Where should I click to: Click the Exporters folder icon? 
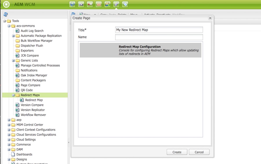(x=18, y=50)
